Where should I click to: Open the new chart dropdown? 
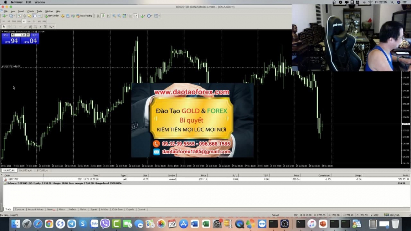click(x=4, y=16)
